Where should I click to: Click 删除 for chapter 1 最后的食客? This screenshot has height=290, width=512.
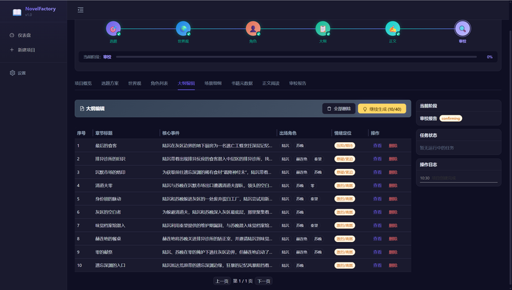coord(393,146)
